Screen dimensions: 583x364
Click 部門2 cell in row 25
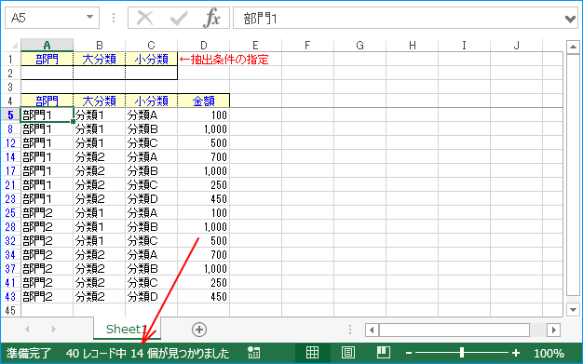47,213
